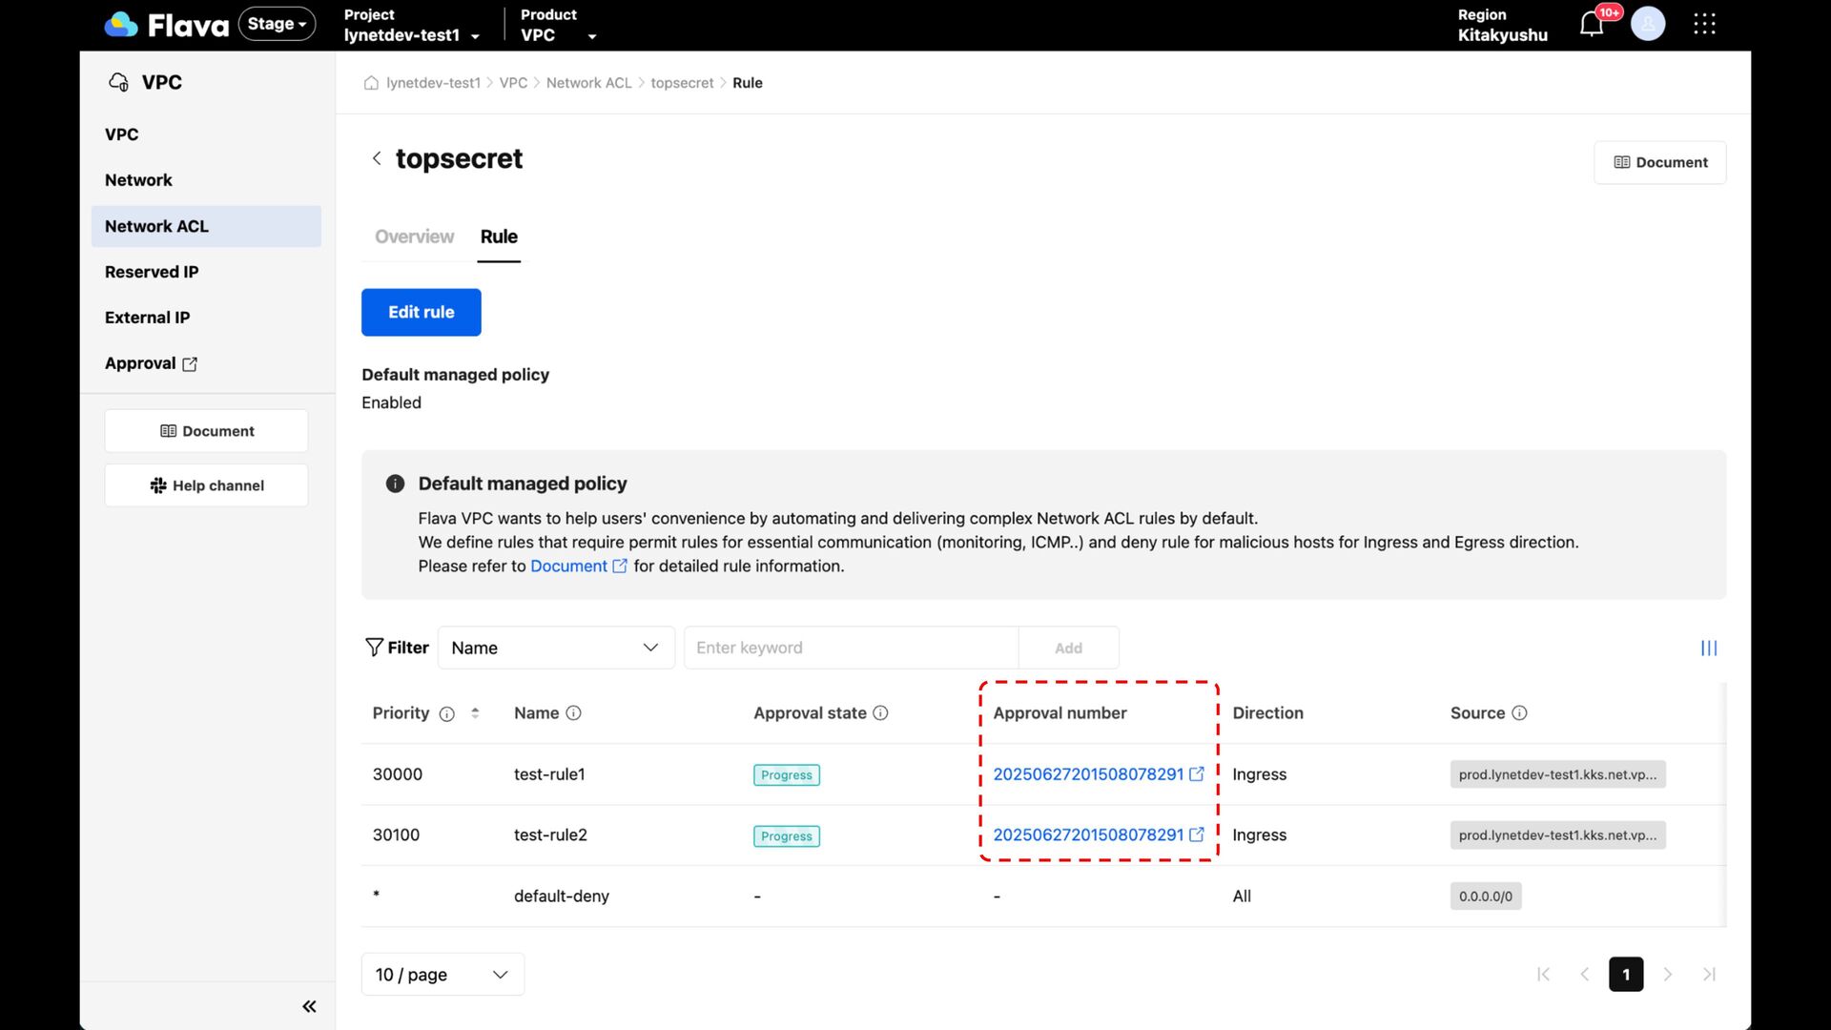Click the Progress badge for test-rule2
Screen dimensions: 1831x1030
pyautogui.click(x=787, y=835)
